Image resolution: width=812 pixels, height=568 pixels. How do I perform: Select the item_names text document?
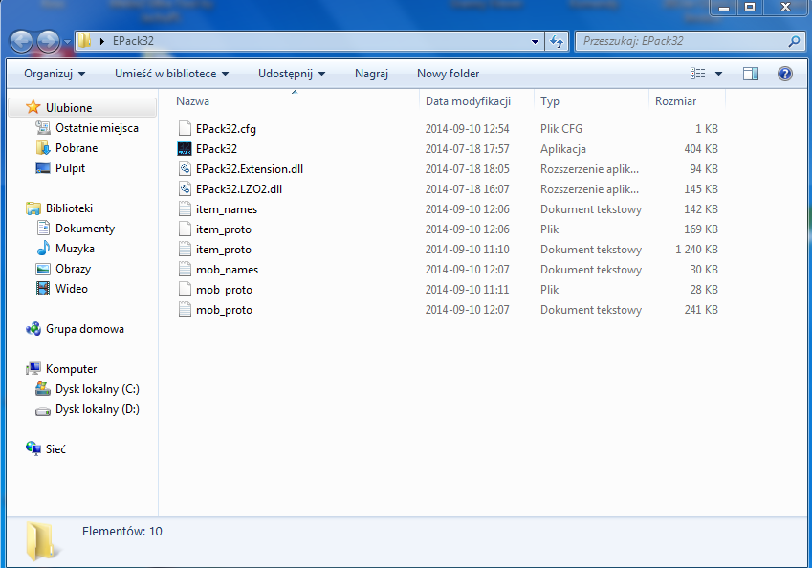click(x=227, y=209)
